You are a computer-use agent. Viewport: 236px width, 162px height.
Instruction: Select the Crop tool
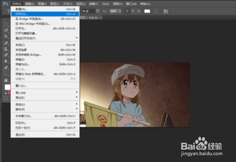tap(6, 37)
